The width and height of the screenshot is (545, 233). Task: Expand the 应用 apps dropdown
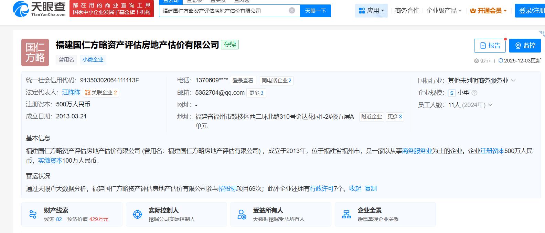[x=371, y=11]
